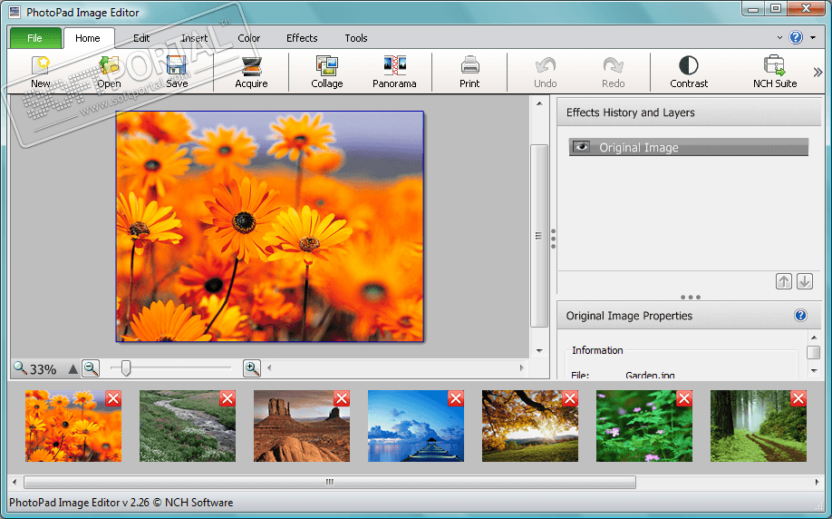Click the properties panel scroll down arrow
This screenshot has height=519, width=832.
[814, 371]
